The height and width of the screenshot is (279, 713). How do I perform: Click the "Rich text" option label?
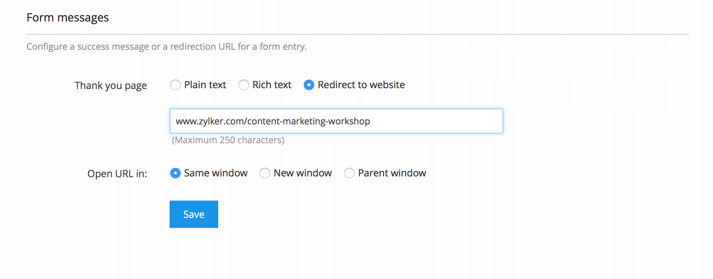(x=272, y=85)
